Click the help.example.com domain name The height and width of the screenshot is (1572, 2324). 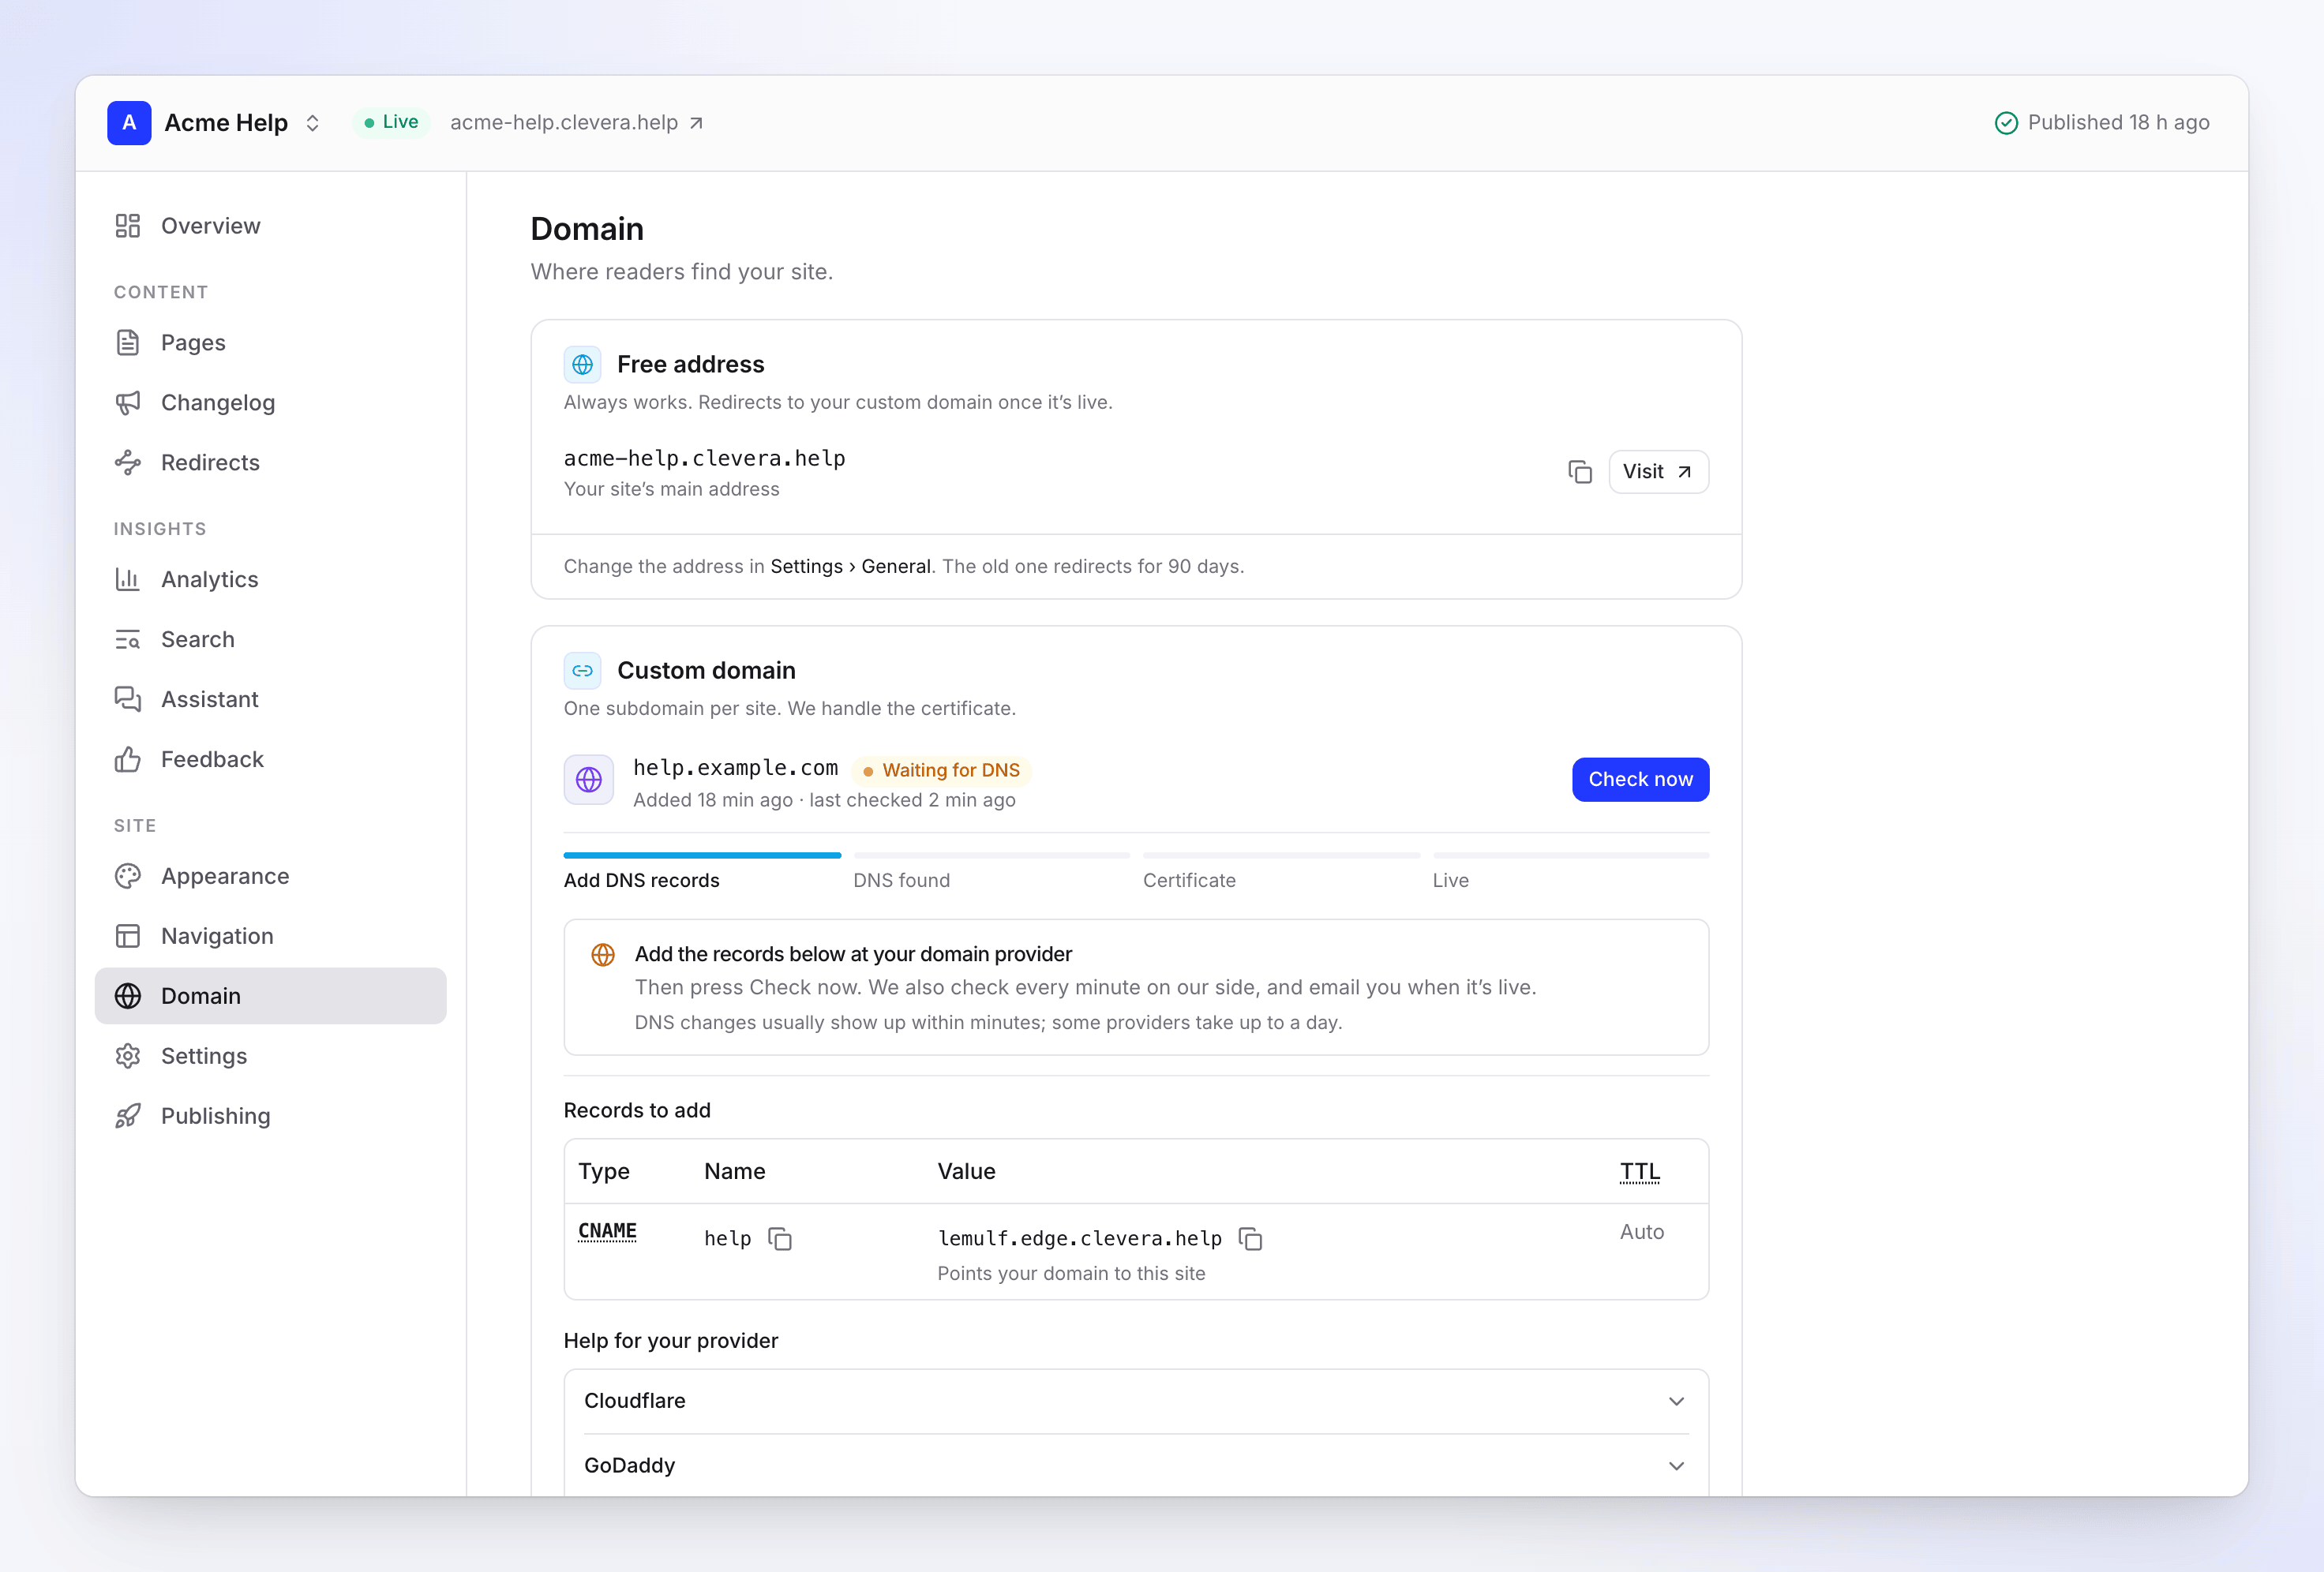(x=735, y=768)
